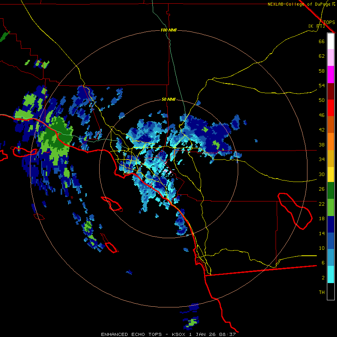Click the 08:37 timestamp in the caption
Screen dimensions: 337x337
(227, 334)
